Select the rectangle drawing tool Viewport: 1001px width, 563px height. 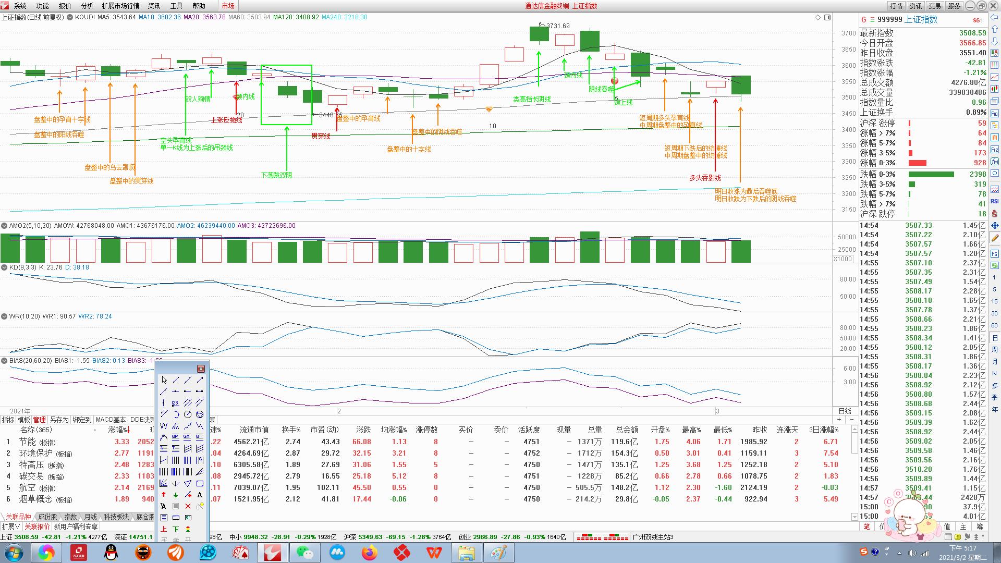click(x=200, y=484)
